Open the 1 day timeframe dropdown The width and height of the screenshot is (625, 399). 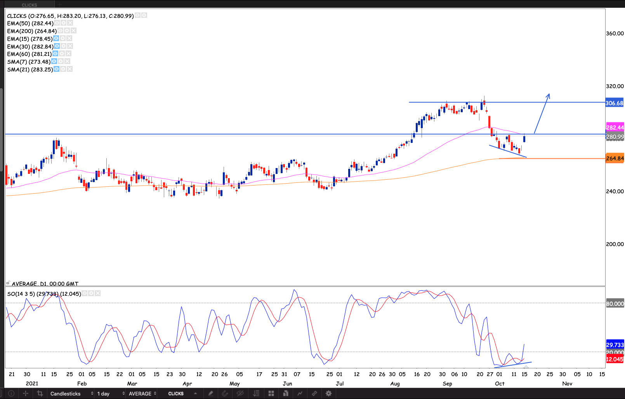(x=111, y=394)
